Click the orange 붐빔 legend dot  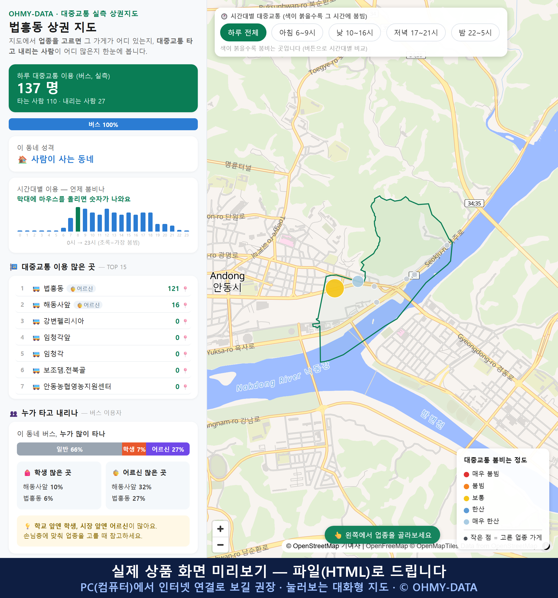466,486
